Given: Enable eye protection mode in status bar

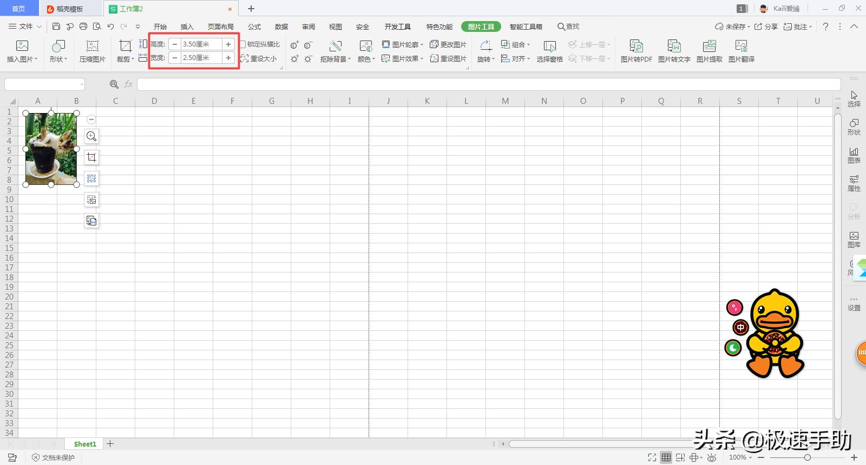Looking at the screenshot, I should 712,457.
